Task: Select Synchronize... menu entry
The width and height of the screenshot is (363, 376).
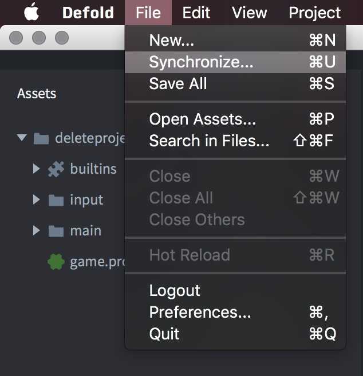Action: tap(235, 62)
